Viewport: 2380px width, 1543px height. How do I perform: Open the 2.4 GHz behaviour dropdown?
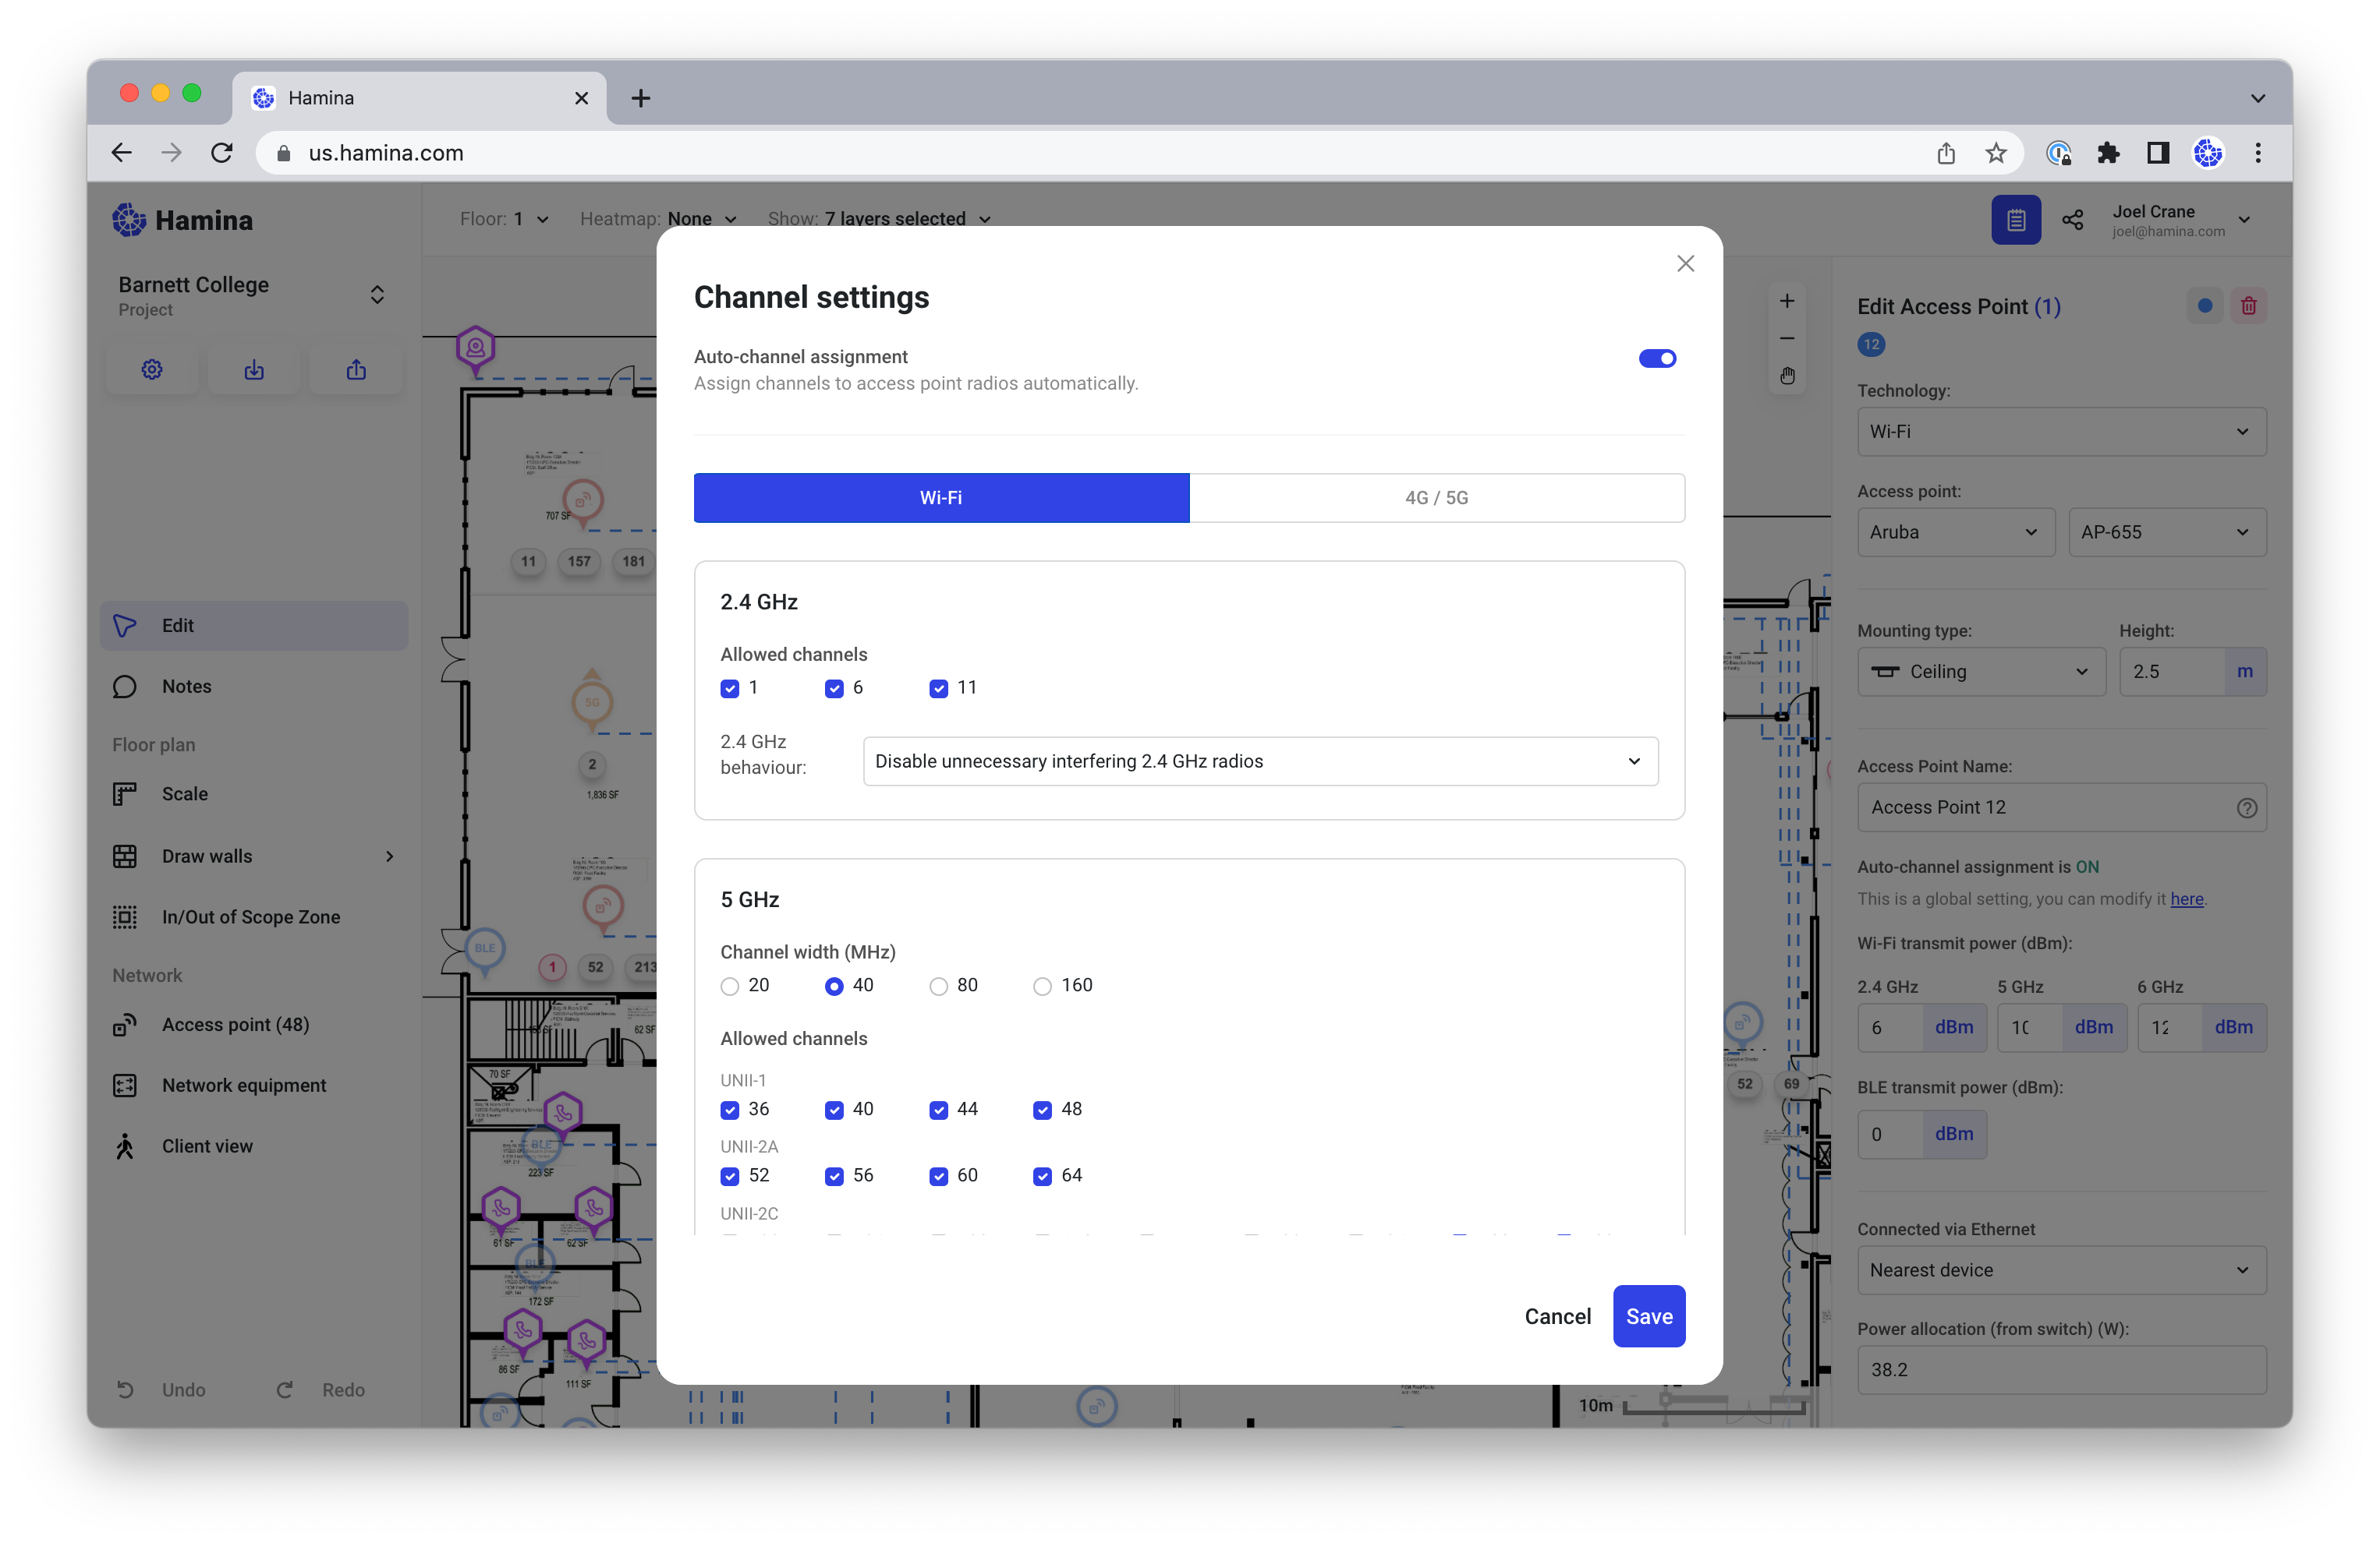[1260, 761]
